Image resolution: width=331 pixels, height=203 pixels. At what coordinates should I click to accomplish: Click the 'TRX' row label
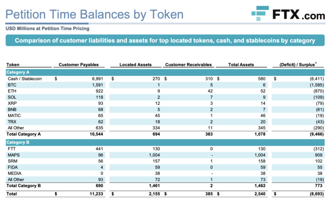click(x=12, y=122)
